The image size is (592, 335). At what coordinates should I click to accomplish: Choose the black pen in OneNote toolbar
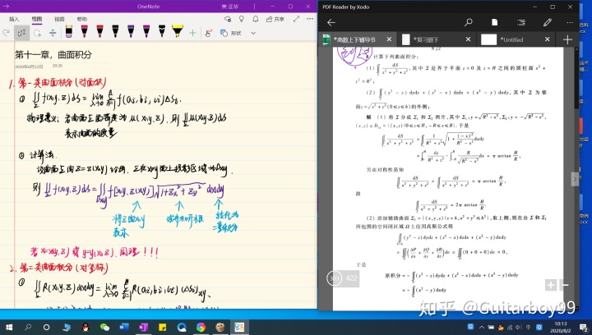pyautogui.click(x=115, y=31)
